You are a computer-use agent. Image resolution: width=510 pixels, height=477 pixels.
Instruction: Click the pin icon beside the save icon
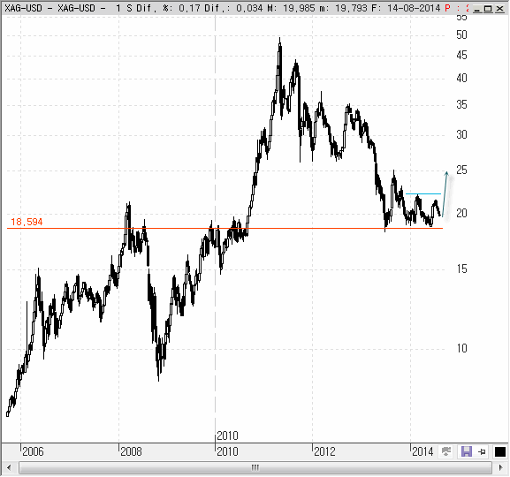pos(482,451)
